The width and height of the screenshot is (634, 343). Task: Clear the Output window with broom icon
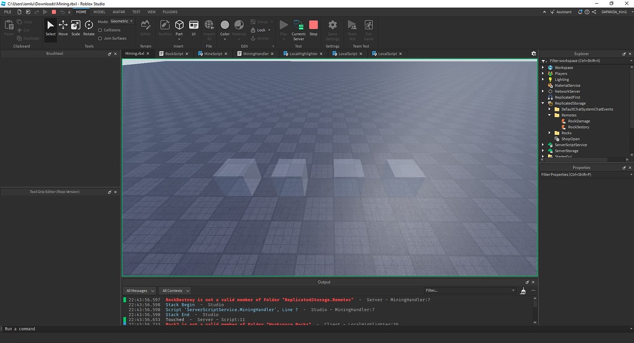523,291
